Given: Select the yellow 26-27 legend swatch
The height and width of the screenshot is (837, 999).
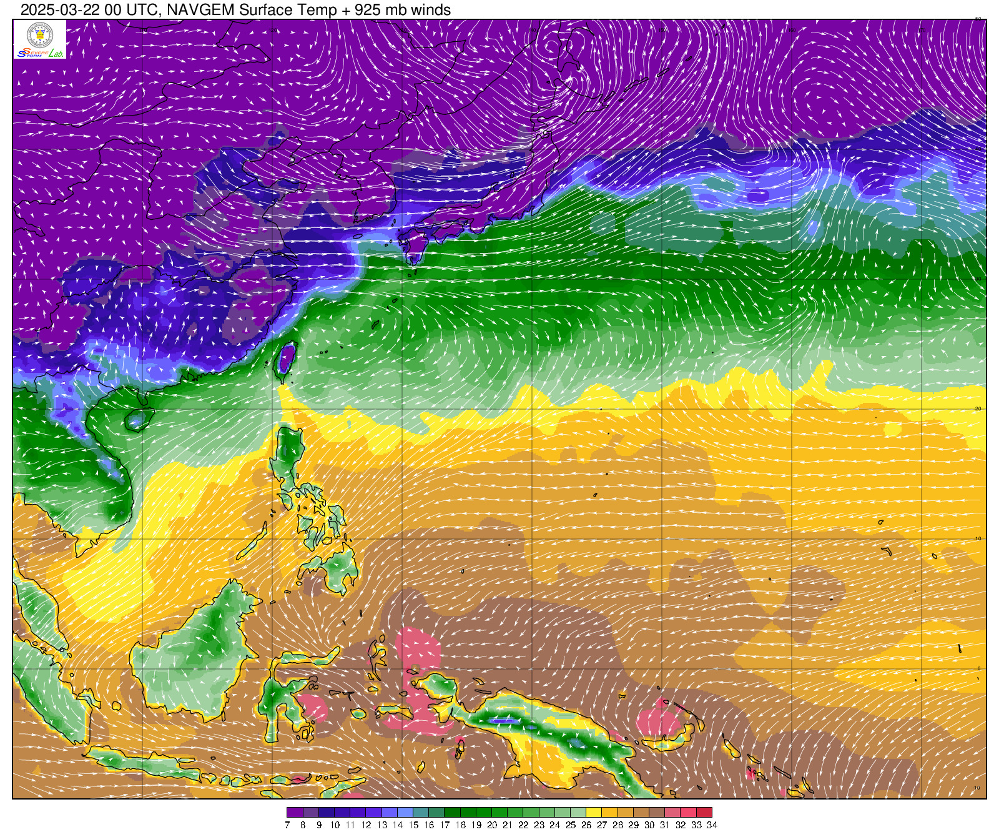Looking at the screenshot, I should click(x=594, y=813).
